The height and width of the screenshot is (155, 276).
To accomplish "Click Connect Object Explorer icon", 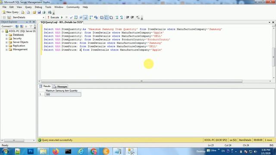I will click(17, 26).
